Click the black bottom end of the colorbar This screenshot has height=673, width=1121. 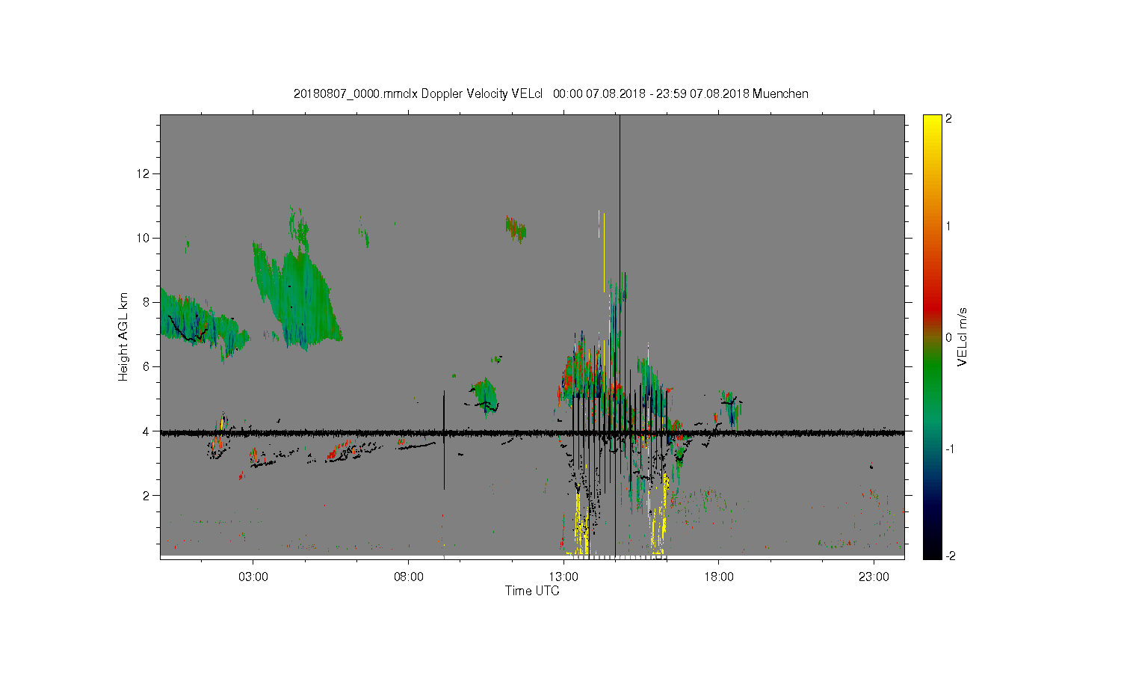pyautogui.click(x=932, y=553)
